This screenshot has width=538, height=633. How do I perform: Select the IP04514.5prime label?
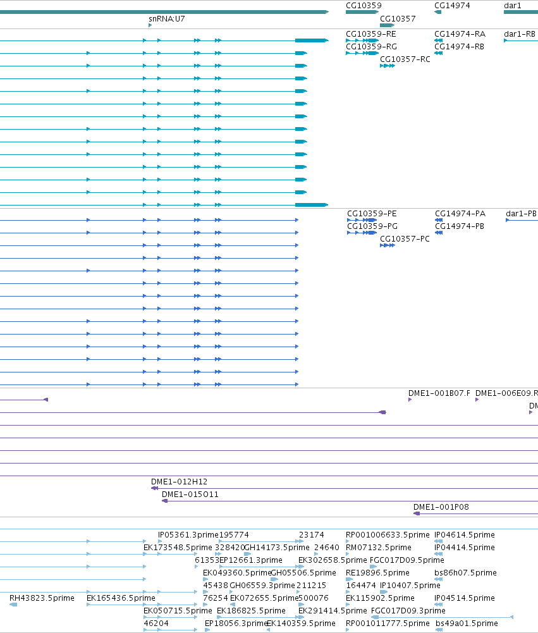coord(465,598)
